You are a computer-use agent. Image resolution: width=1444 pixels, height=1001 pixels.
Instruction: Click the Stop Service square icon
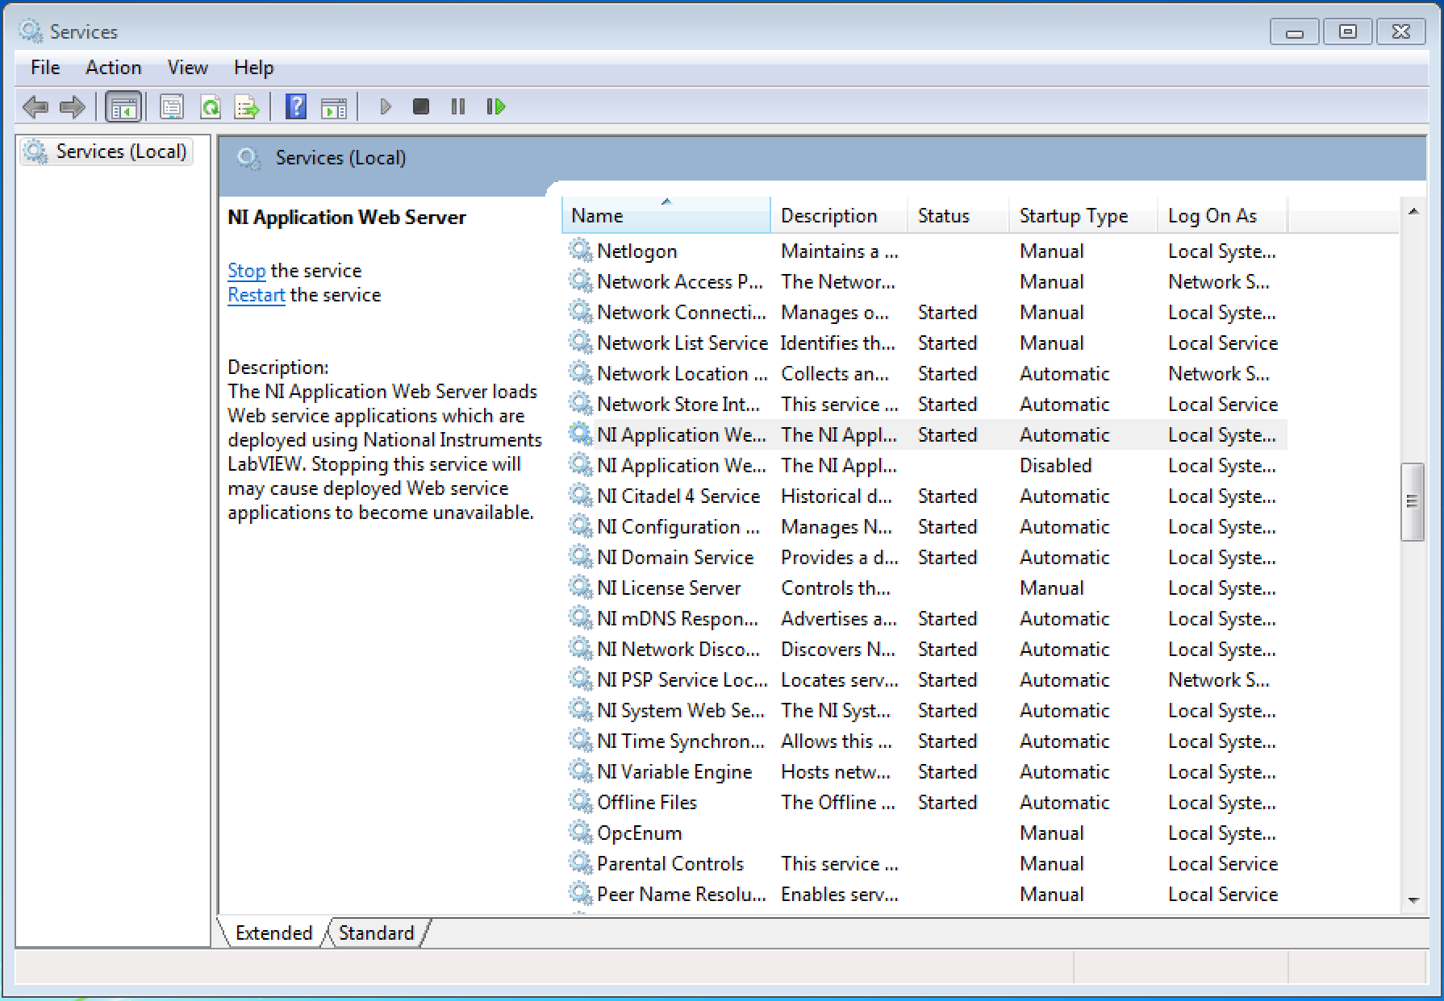tap(420, 106)
